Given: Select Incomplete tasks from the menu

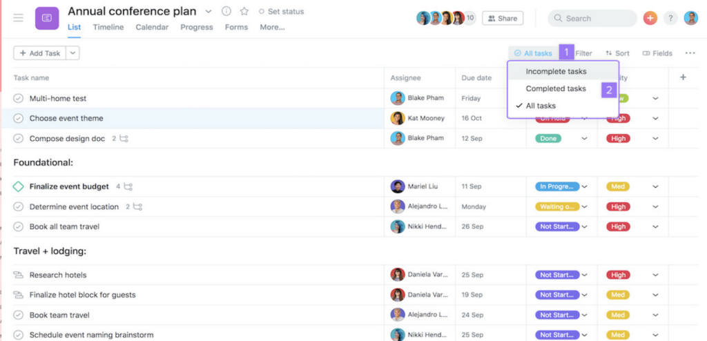Looking at the screenshot, I should coord(556,72).
